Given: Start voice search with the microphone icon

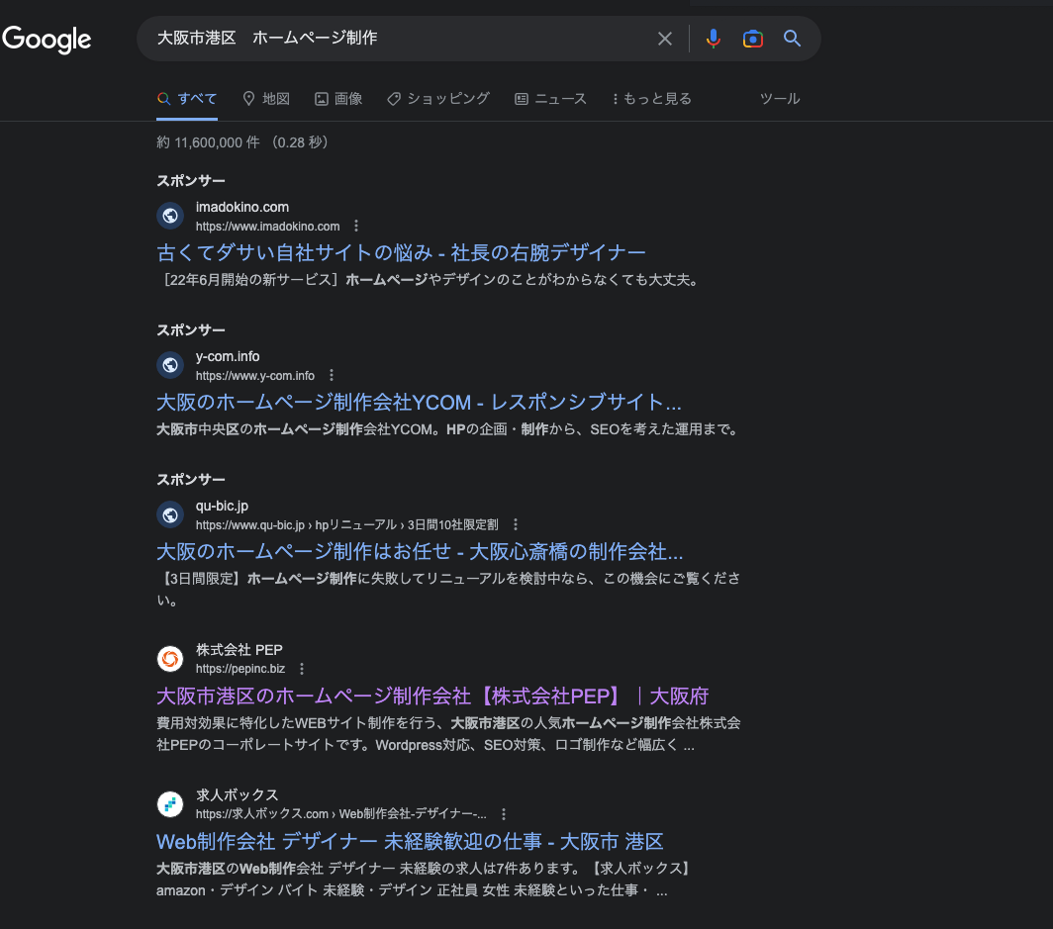Looking at the screenshot, I should point(714,39).
